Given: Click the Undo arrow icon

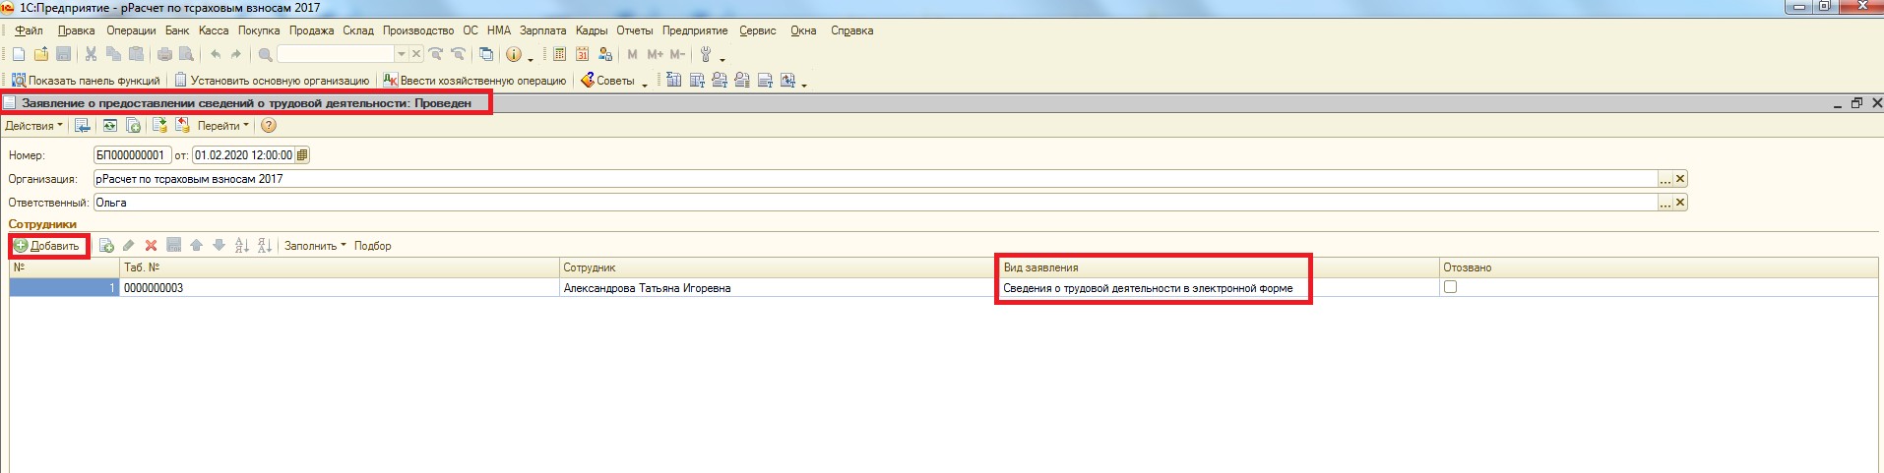Looking at the screenshot, I should coord(216,55).
